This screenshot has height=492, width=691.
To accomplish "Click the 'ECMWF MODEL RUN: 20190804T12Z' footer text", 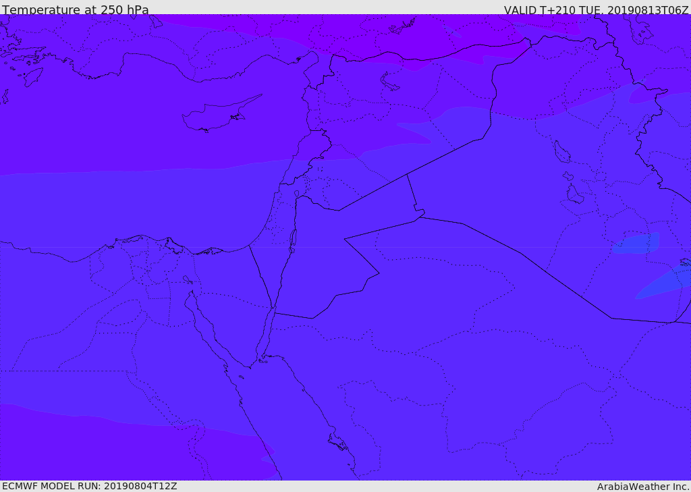I will coord(90,486).
